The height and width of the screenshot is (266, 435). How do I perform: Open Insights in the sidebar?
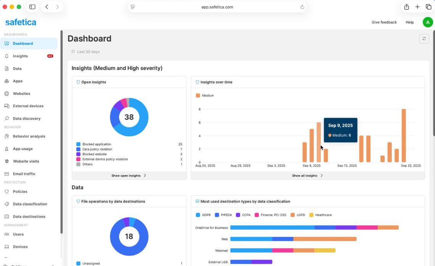29,56
